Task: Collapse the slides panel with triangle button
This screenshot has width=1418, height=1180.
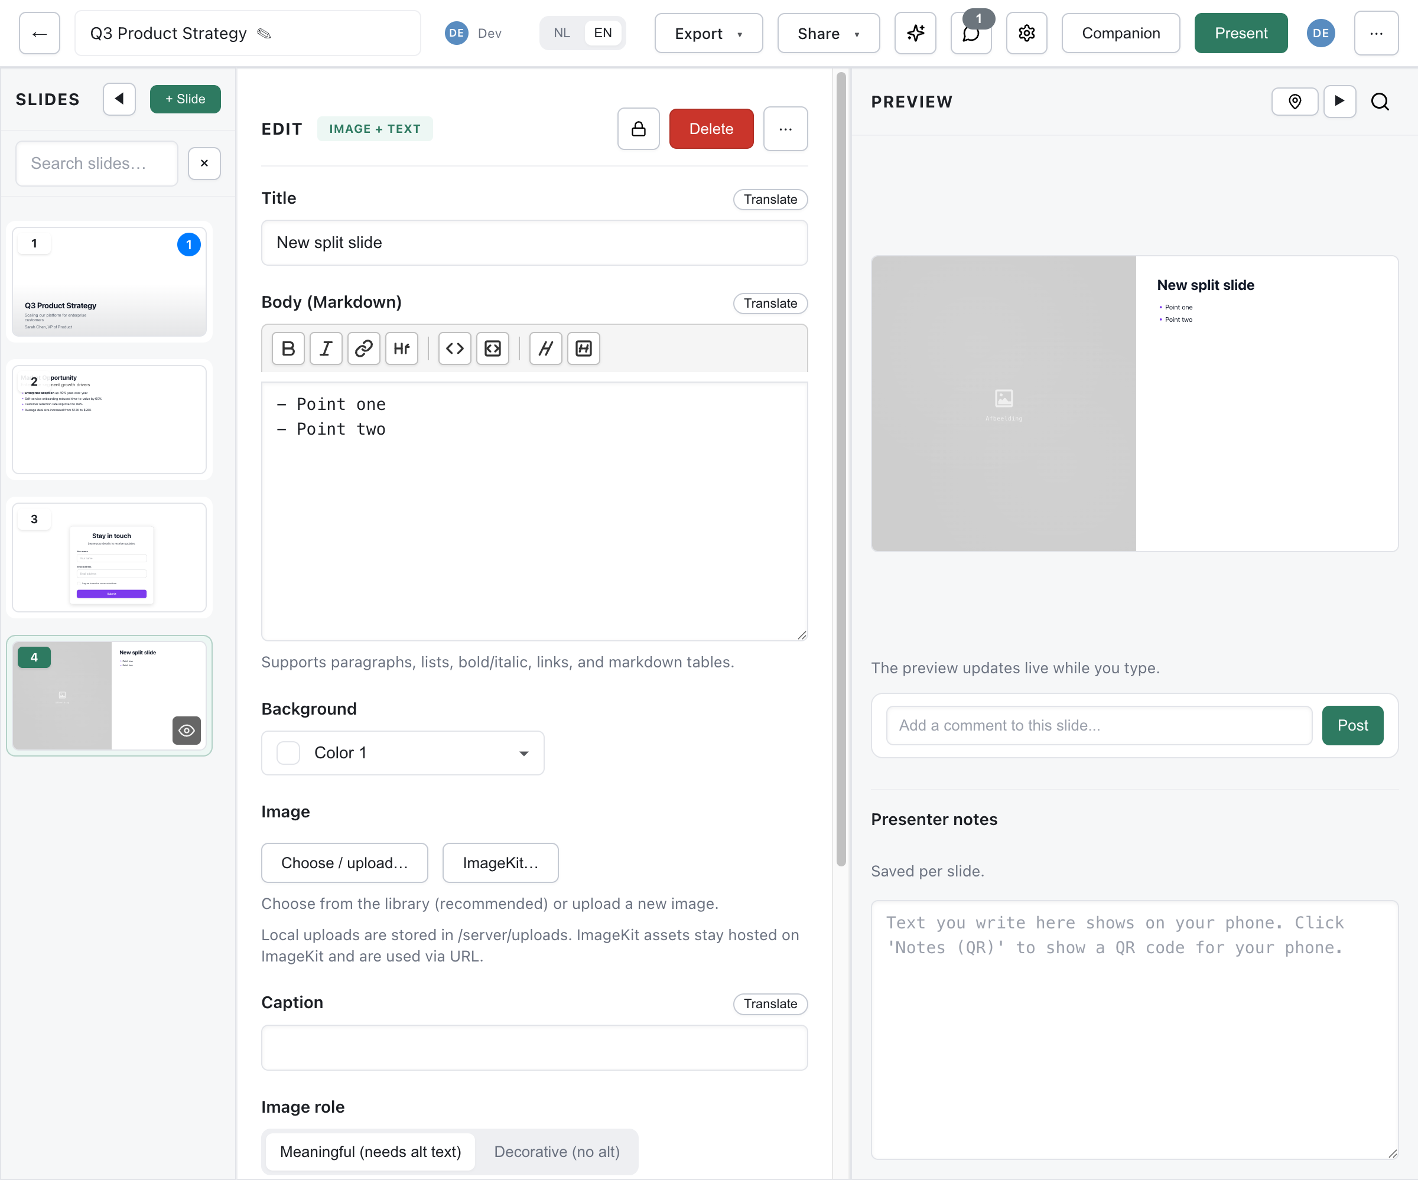Action: click(119, 99)
